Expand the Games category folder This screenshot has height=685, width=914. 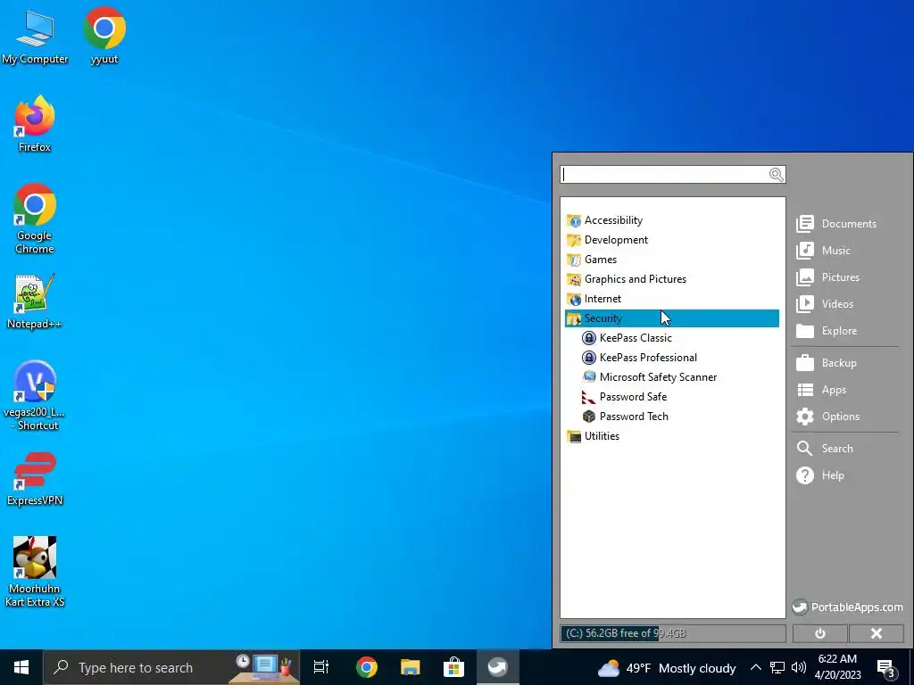click(592, 260)
